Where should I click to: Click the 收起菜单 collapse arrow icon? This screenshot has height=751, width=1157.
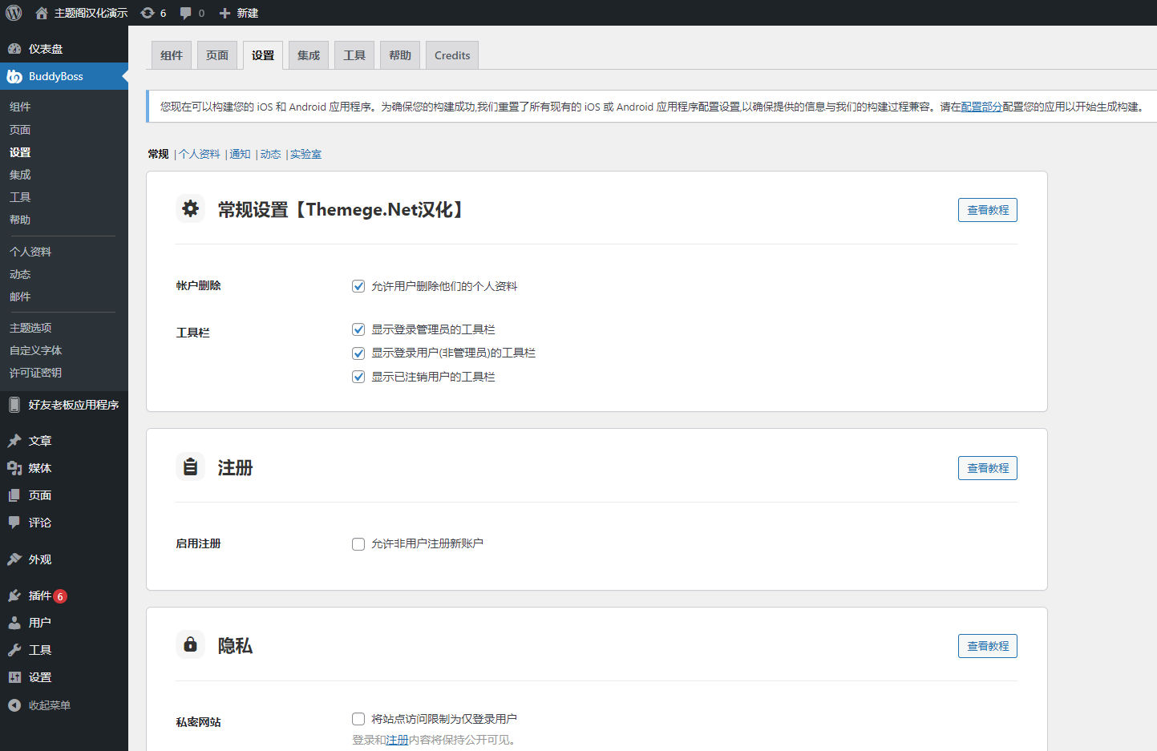coord(14,705)
